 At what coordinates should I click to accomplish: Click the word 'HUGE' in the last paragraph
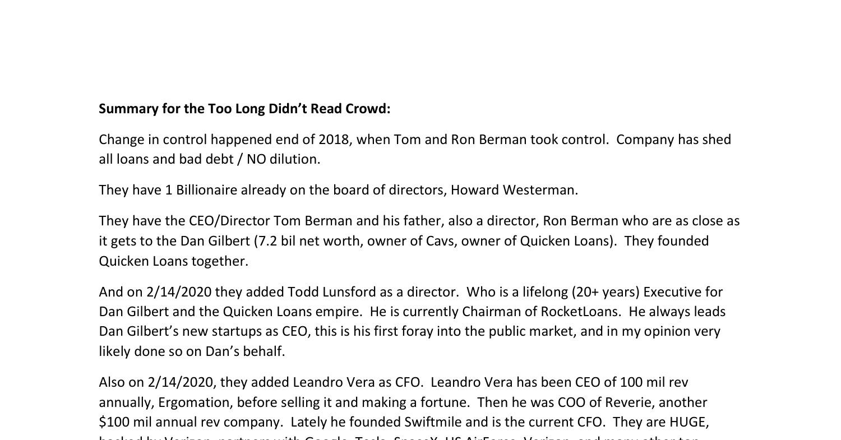click(688, 422)
